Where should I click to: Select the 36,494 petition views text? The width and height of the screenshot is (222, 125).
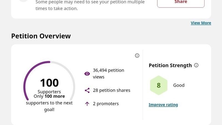pos(109,74)
